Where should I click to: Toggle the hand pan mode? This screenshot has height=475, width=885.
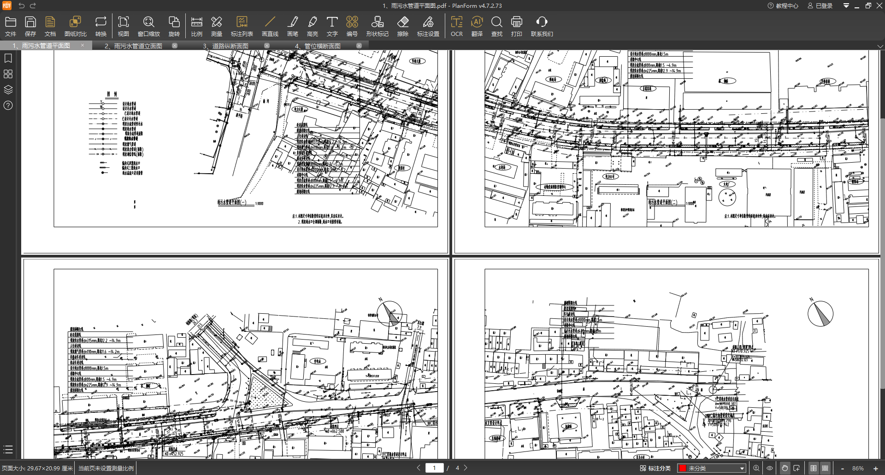[785, 468]
